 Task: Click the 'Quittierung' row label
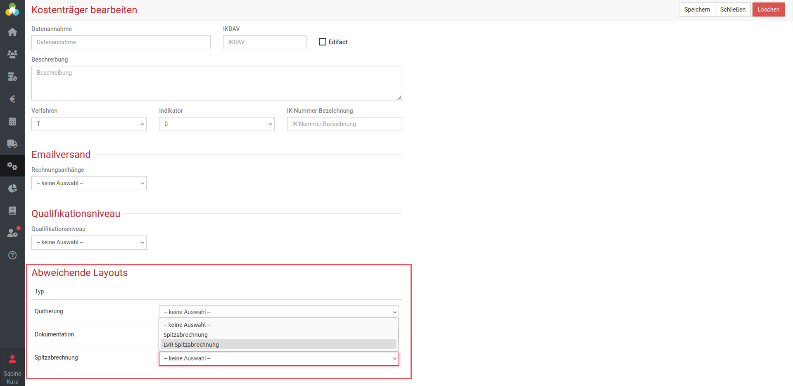[49, 311]
